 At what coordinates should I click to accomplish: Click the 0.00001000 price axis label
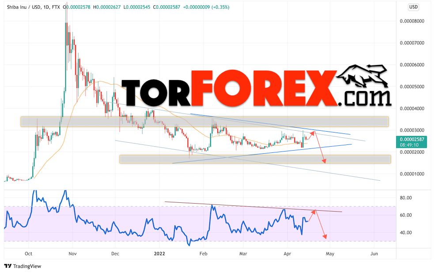pos(412,174)
